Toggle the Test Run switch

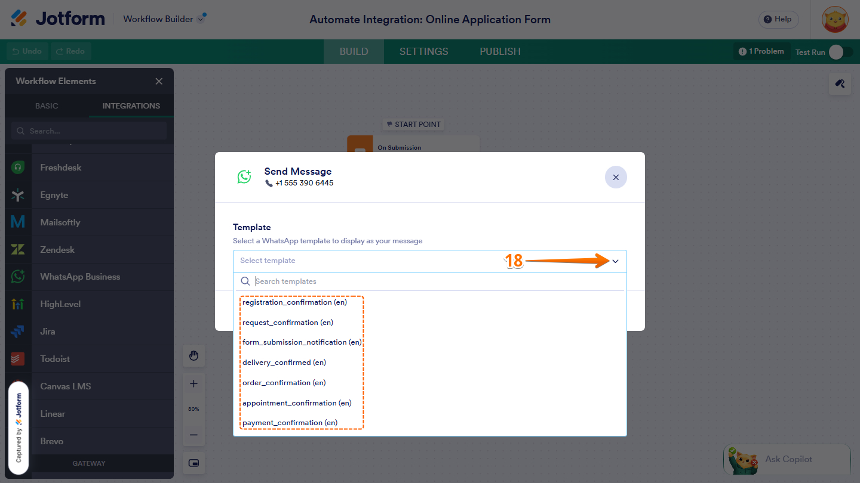pyautogui.click(x=840, y=52)
